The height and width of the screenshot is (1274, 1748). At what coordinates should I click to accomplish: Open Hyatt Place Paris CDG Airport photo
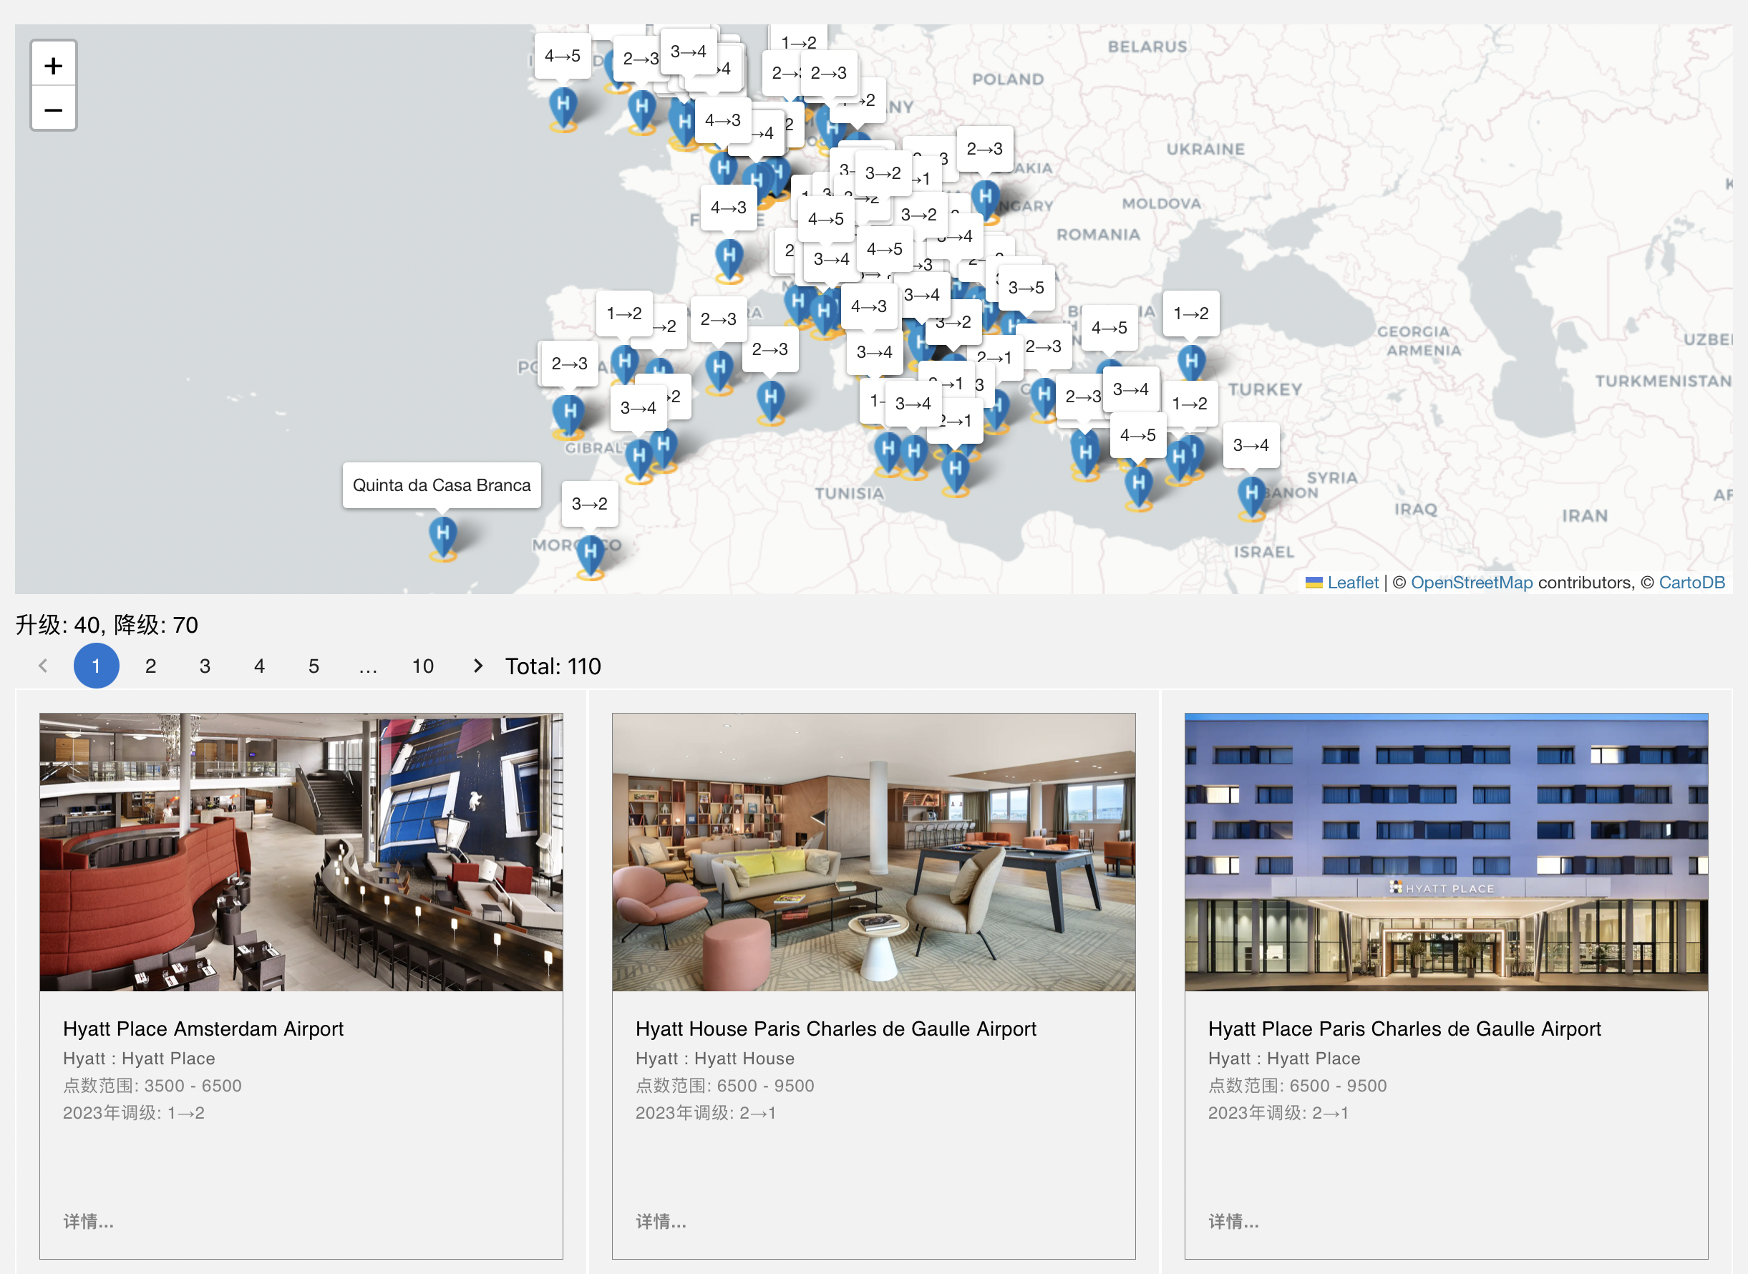click(x=1447, y=852)
